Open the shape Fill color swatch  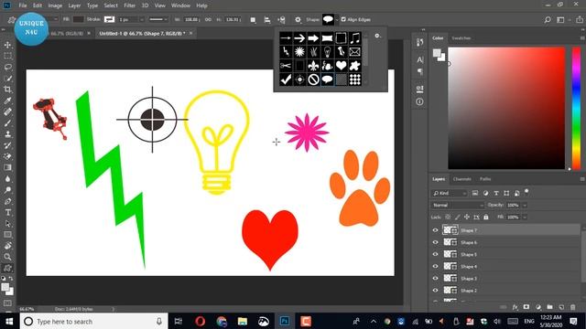point(78,19)
